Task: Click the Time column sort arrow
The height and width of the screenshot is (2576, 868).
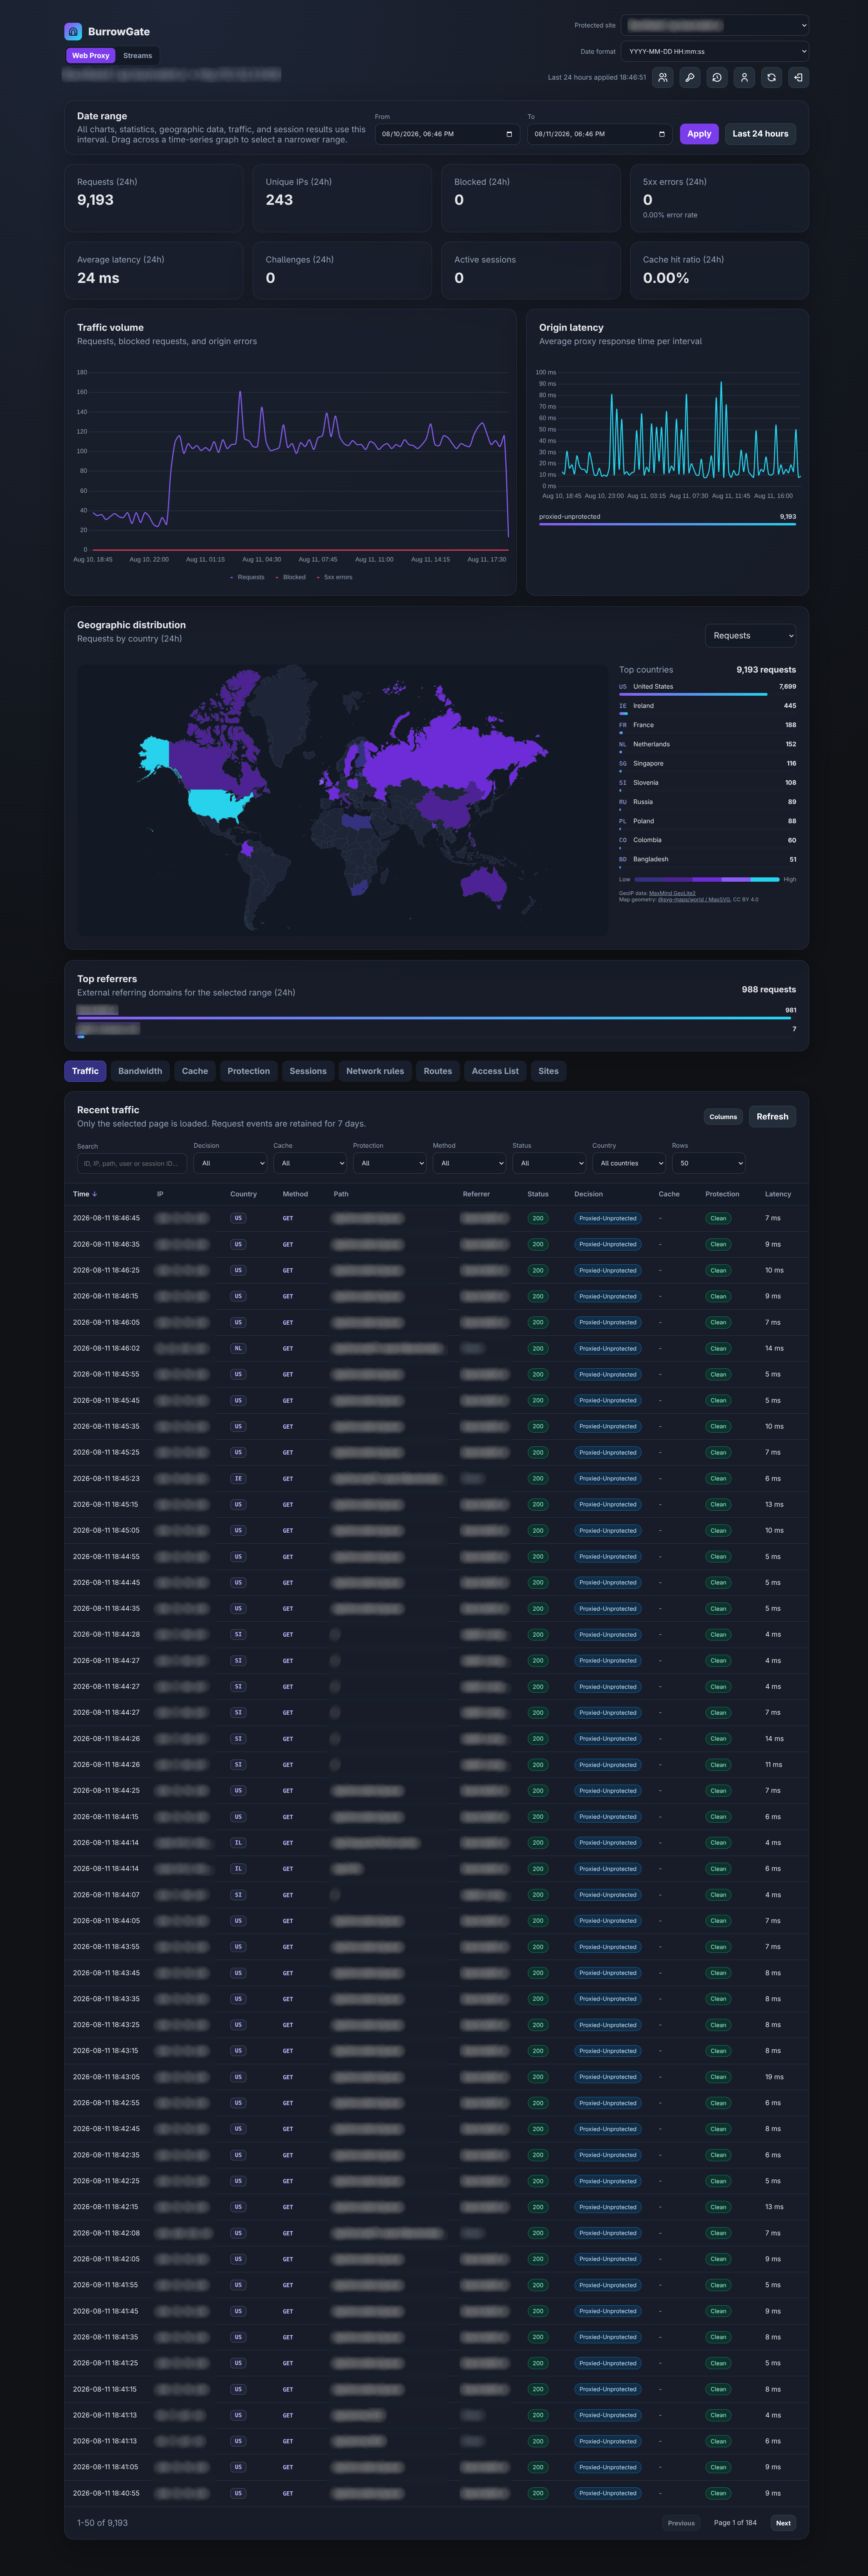Action: [95, 1194]
